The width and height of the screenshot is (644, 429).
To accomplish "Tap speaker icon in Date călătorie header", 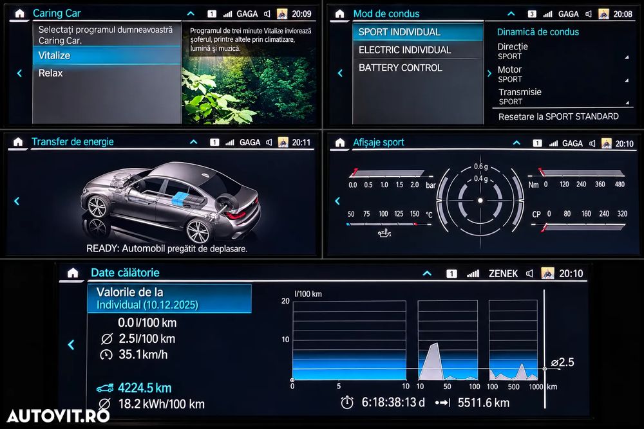I will click(x=530, y=273).
